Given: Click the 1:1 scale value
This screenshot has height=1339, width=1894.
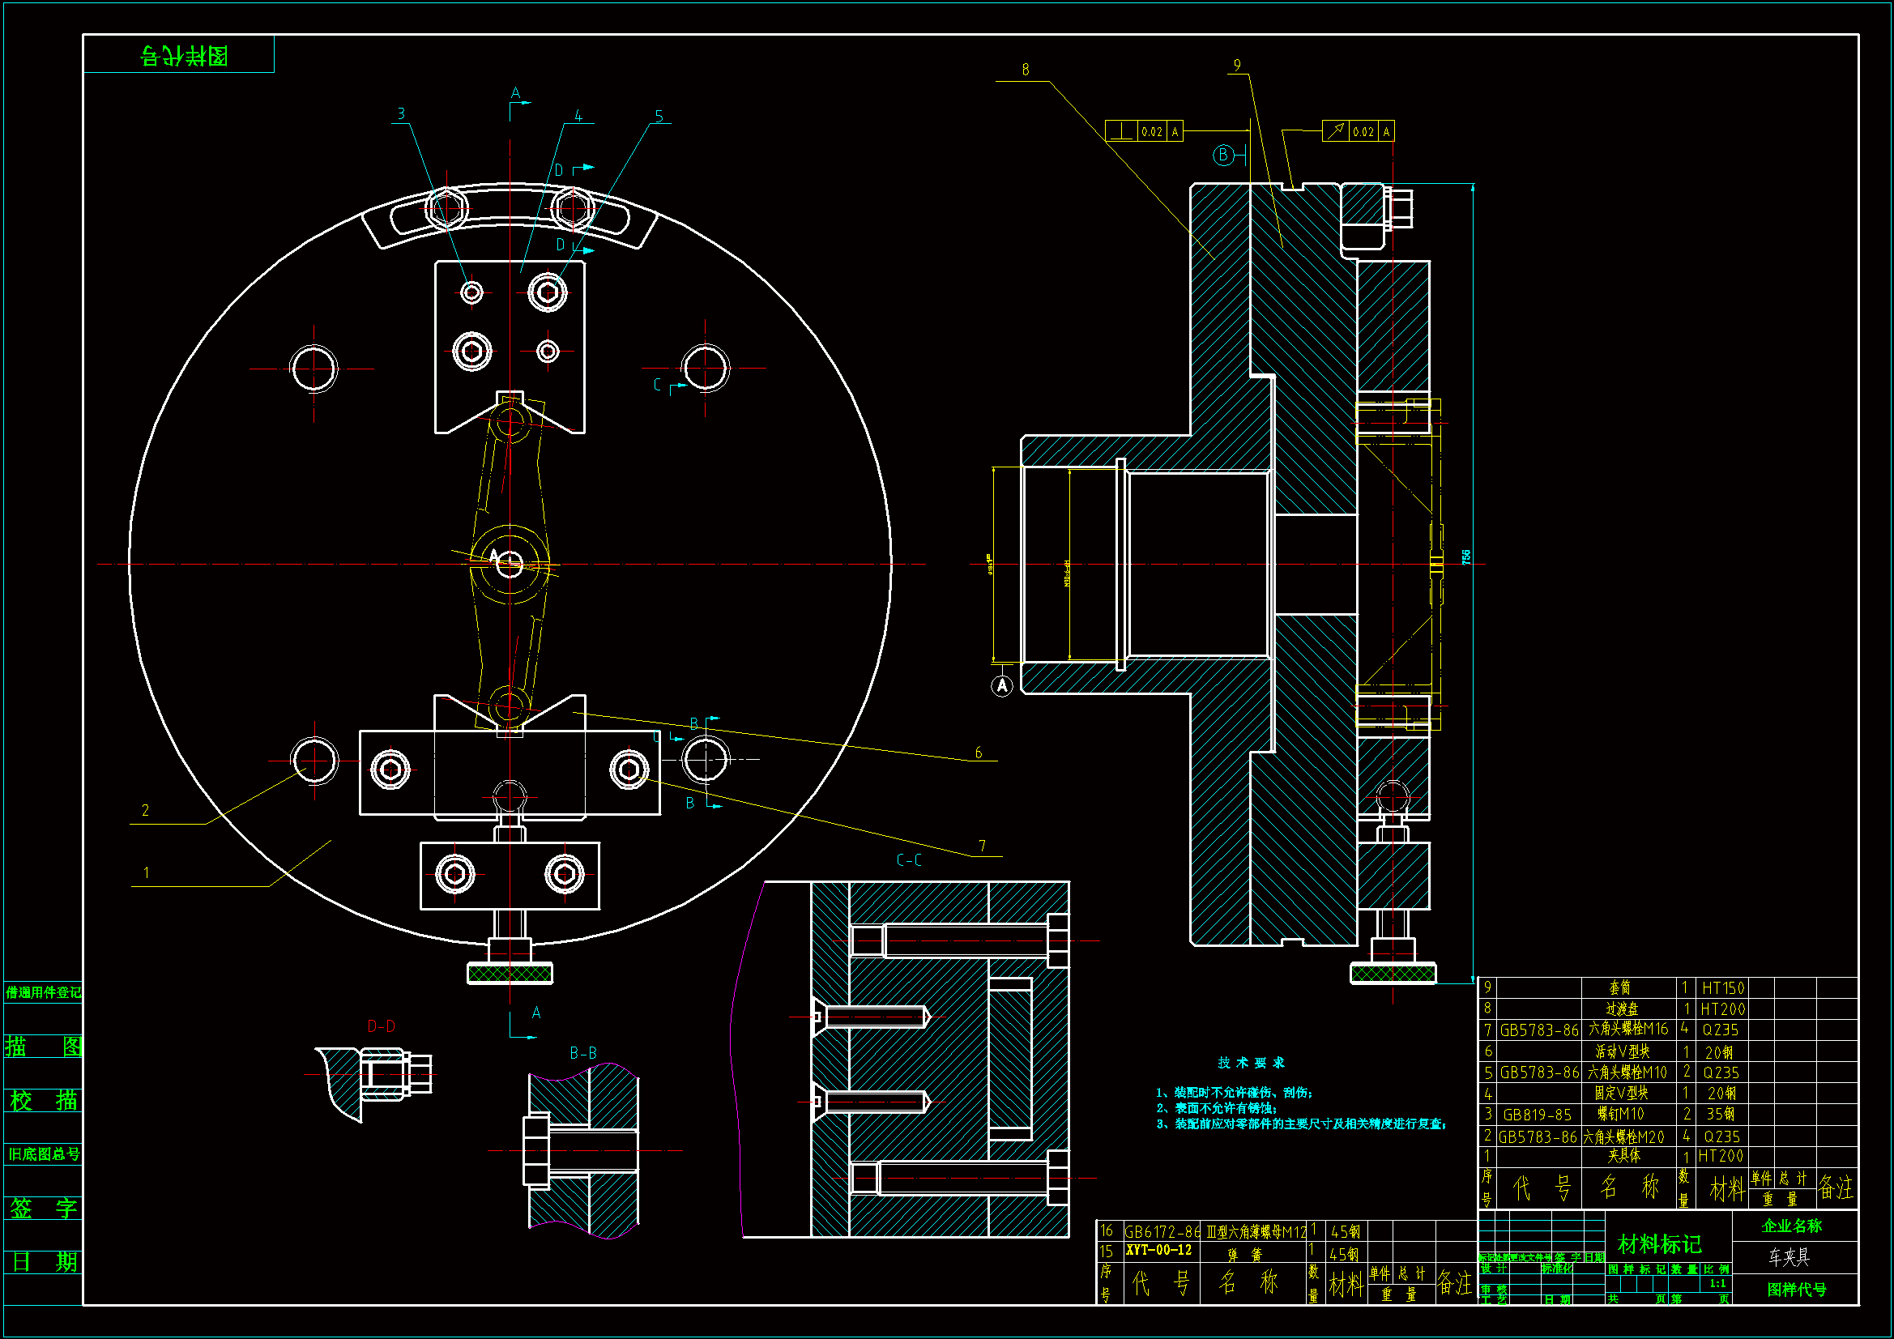Looking at the screenshot, I should pos(1717,1284).
